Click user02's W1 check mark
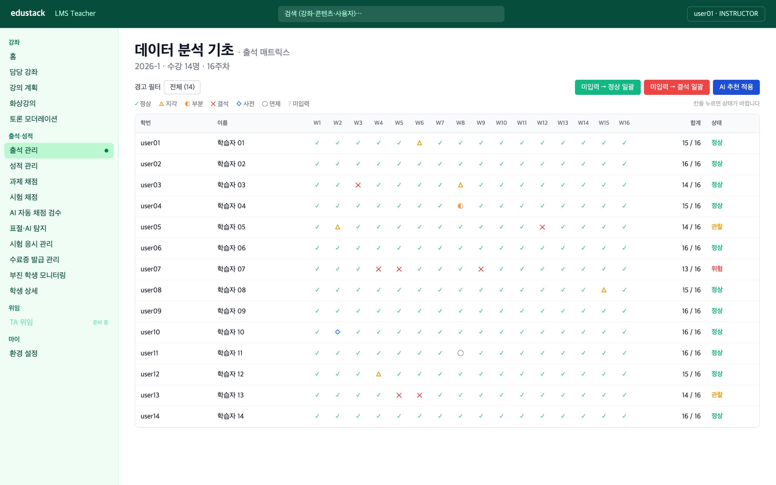Viewport: 776px width, 485px height. pyautogui.click(x=317, y=164)
